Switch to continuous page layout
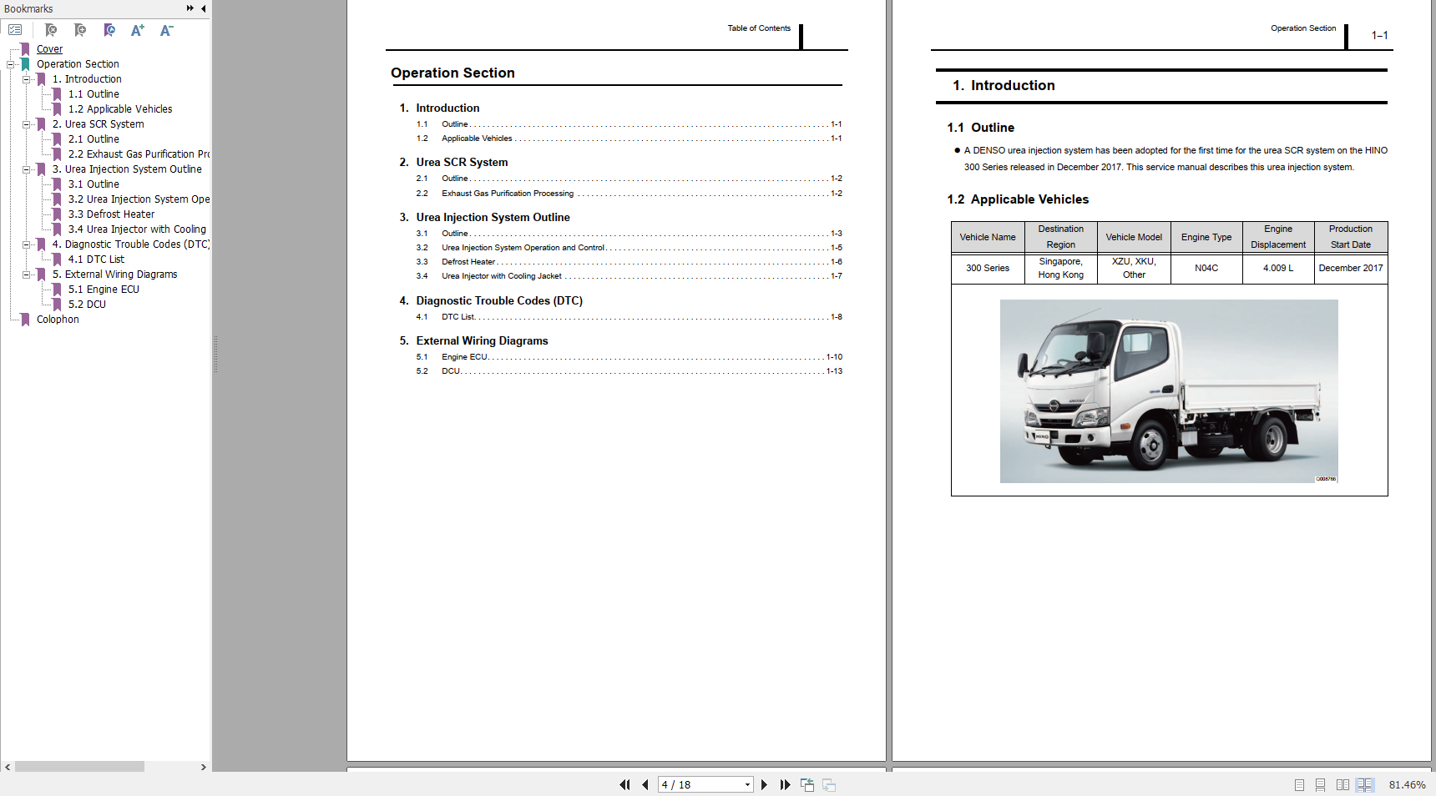1436x796 pixels. 1320,784
